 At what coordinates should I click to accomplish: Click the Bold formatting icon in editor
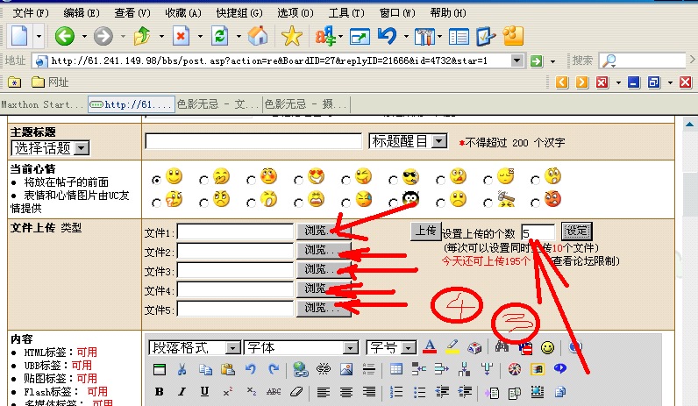coord(160,391)
